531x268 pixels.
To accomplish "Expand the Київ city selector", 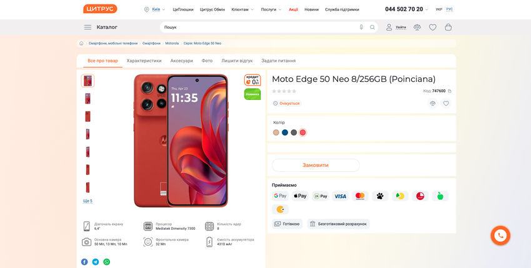I will tap(156, 9).
